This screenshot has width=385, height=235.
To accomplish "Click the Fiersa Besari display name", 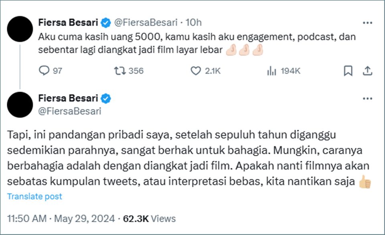I will (x=68, y=23).
